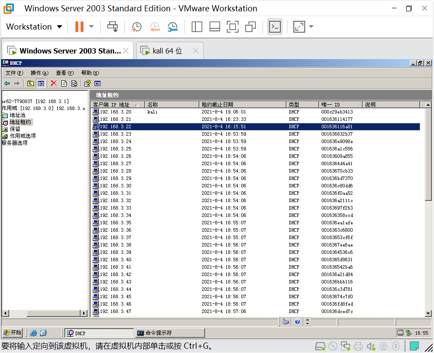Open the 操作(A) menu
Image resolution: width=434 pixels, height=353 pixels.
pos(40,73)
